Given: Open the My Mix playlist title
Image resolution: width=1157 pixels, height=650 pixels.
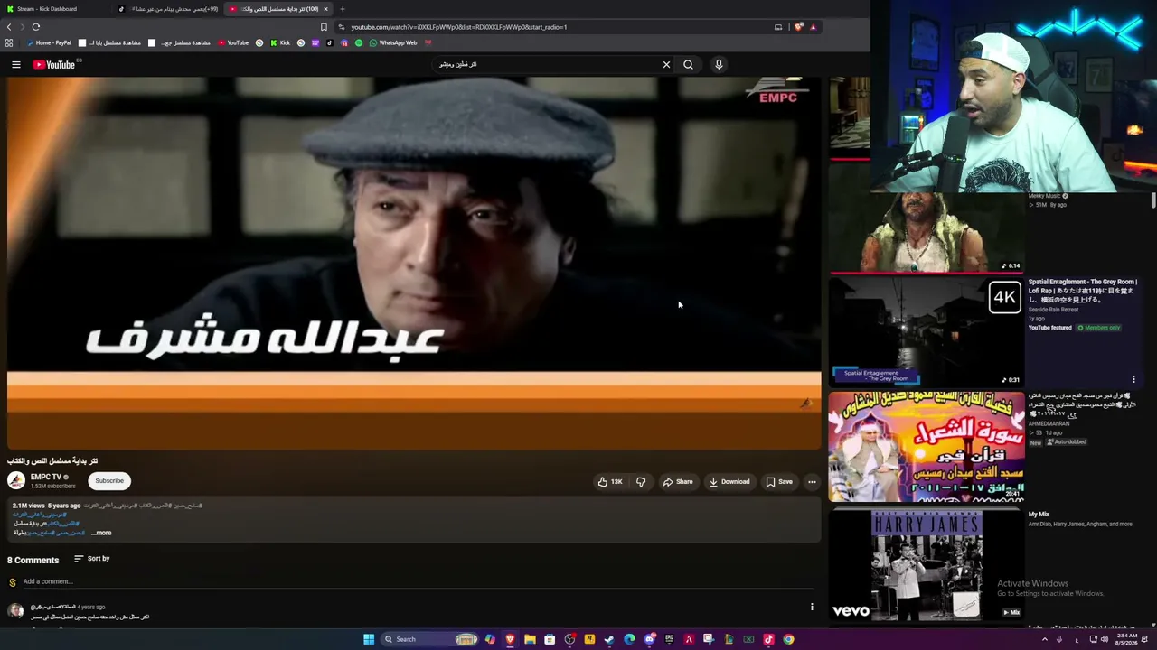Looking at the screenshot, I should [x=1039, y=514].
